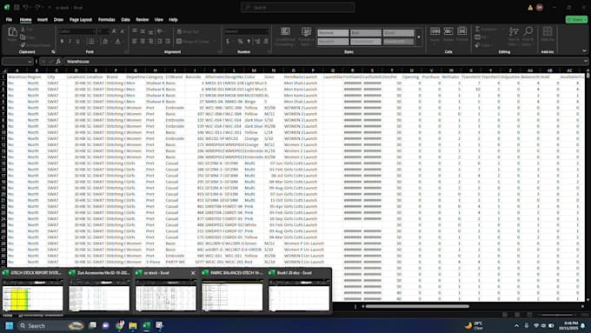Click the Increase Decimal icon

click(x=257, y=41)
